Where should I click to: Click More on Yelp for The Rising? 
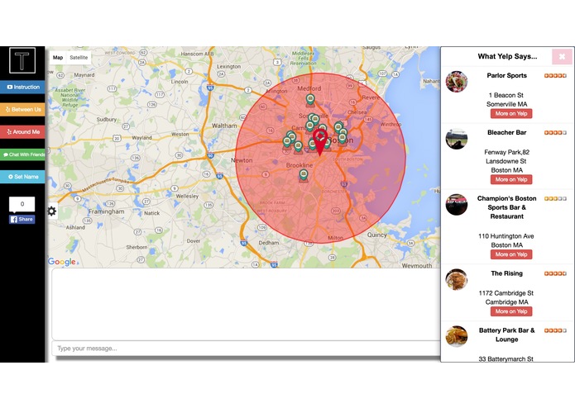pyautogui.click(x=511, y=311)
